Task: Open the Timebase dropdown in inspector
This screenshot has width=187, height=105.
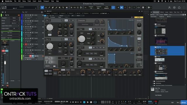Action: coord(15,18)
